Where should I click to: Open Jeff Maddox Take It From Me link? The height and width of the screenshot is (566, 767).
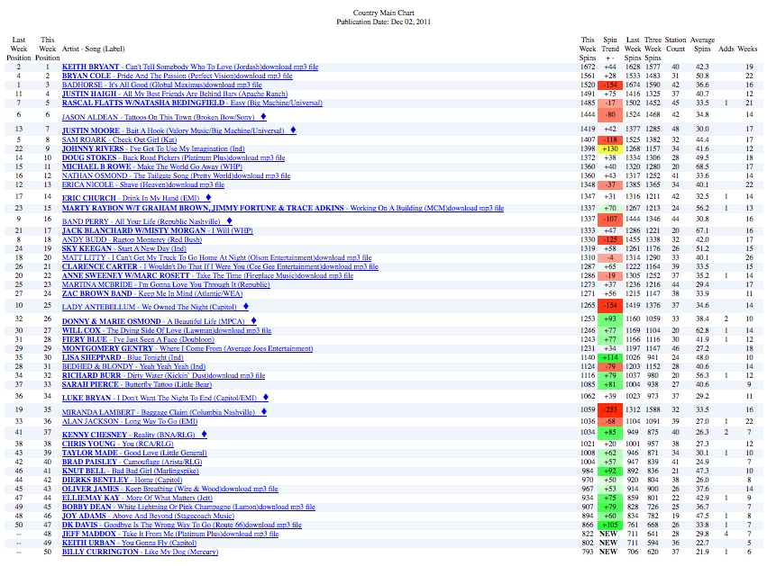[x=170, y=534]
